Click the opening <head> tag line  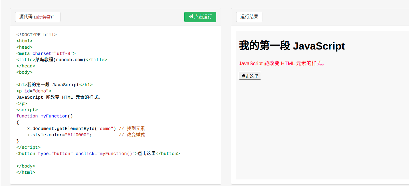coord(25,47)
